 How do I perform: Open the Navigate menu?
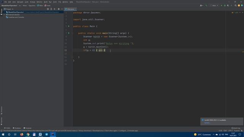[20, 2]
